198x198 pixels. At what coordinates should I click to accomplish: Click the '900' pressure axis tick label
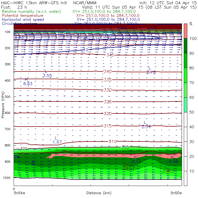(7, 162)
